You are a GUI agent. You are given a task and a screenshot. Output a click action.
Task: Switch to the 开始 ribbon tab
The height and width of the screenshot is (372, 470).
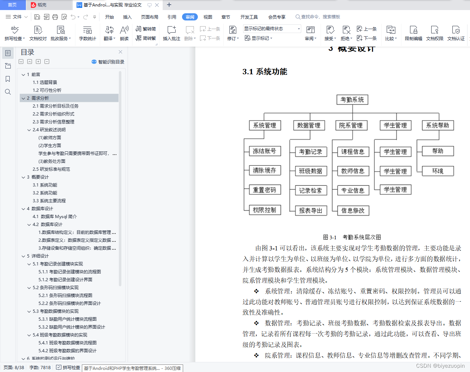(110, 17)
